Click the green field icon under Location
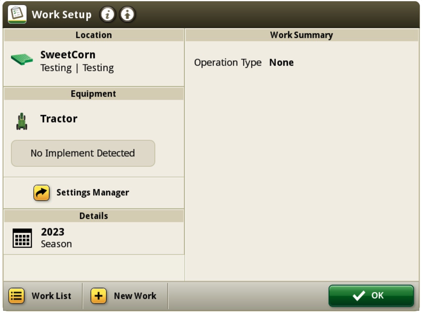The height and width of the screenshot is (313, 422). pyautogui.click(x=22, y=59)
